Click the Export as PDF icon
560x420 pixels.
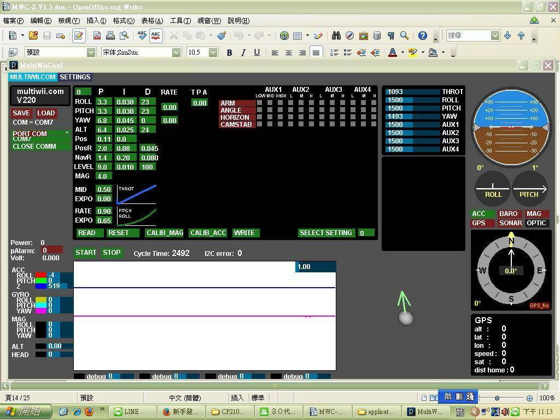point(96,36)
